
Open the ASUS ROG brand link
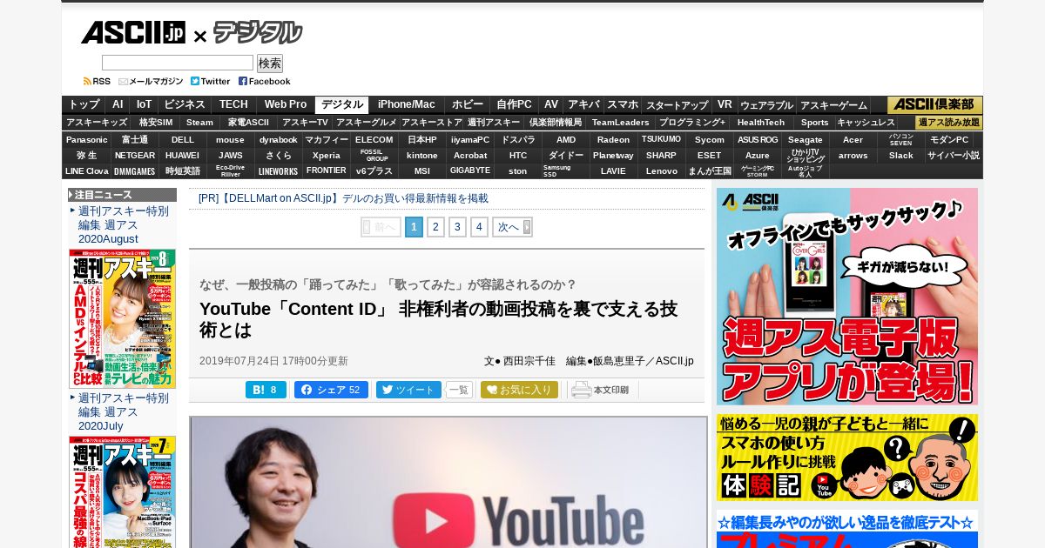758,139
